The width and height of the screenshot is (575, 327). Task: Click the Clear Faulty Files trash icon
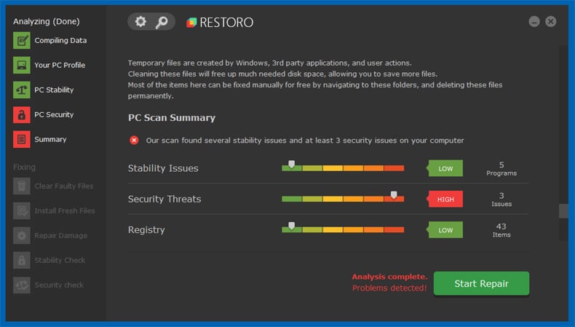[22, 186]
